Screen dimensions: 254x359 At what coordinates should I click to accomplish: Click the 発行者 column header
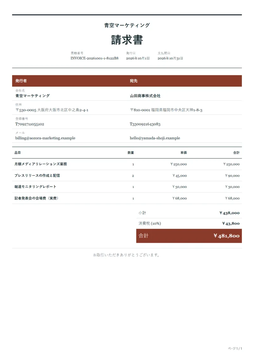[21, 81]
